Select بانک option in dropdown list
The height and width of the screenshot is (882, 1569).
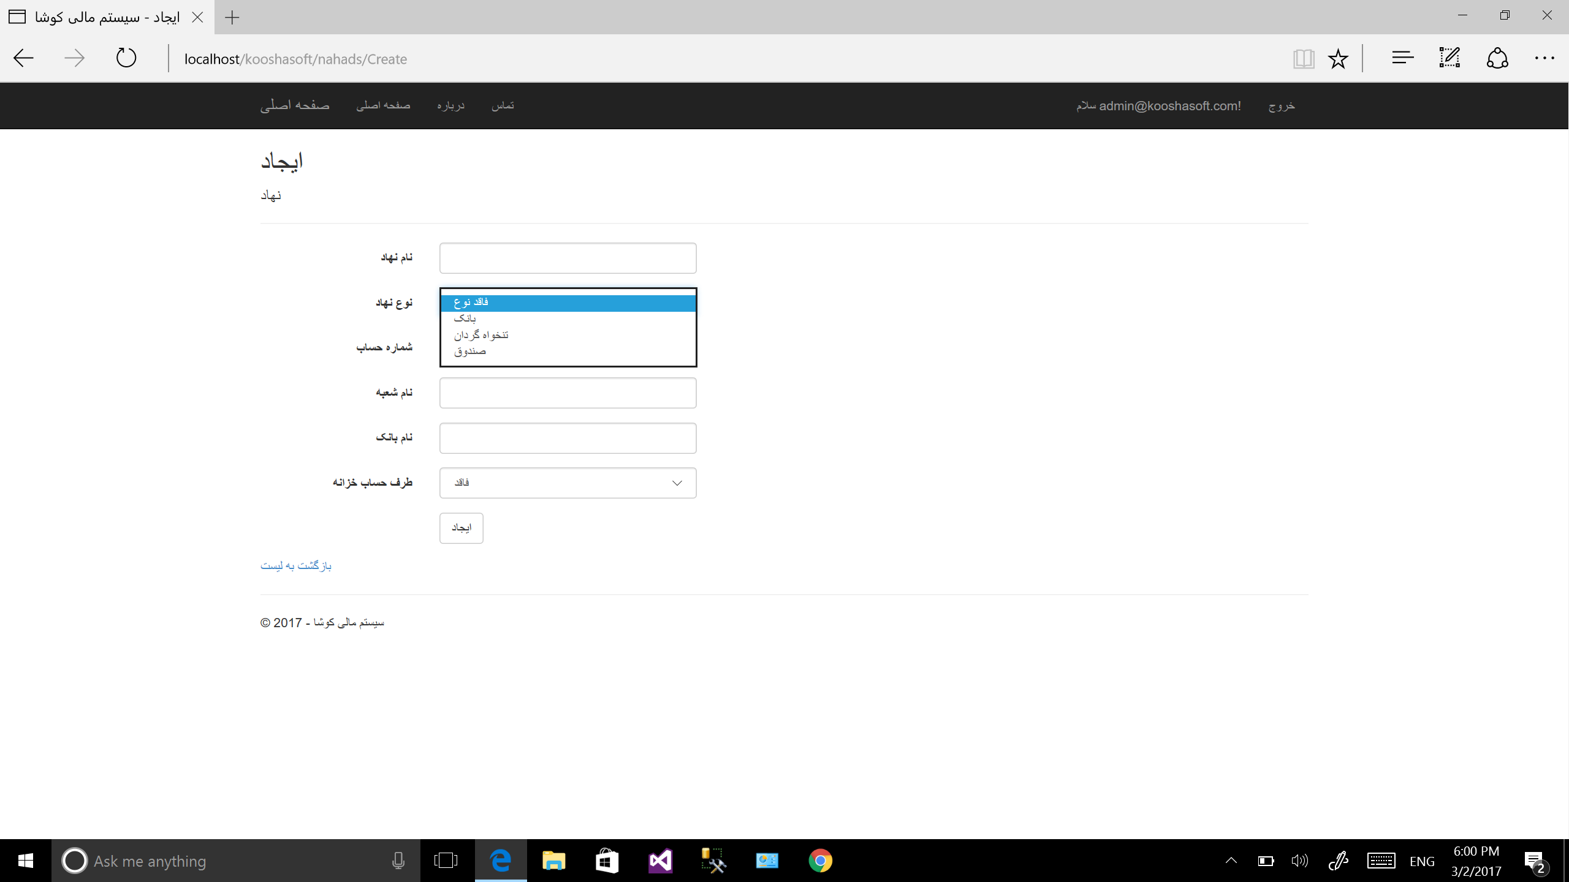click(x=465, y=318)
